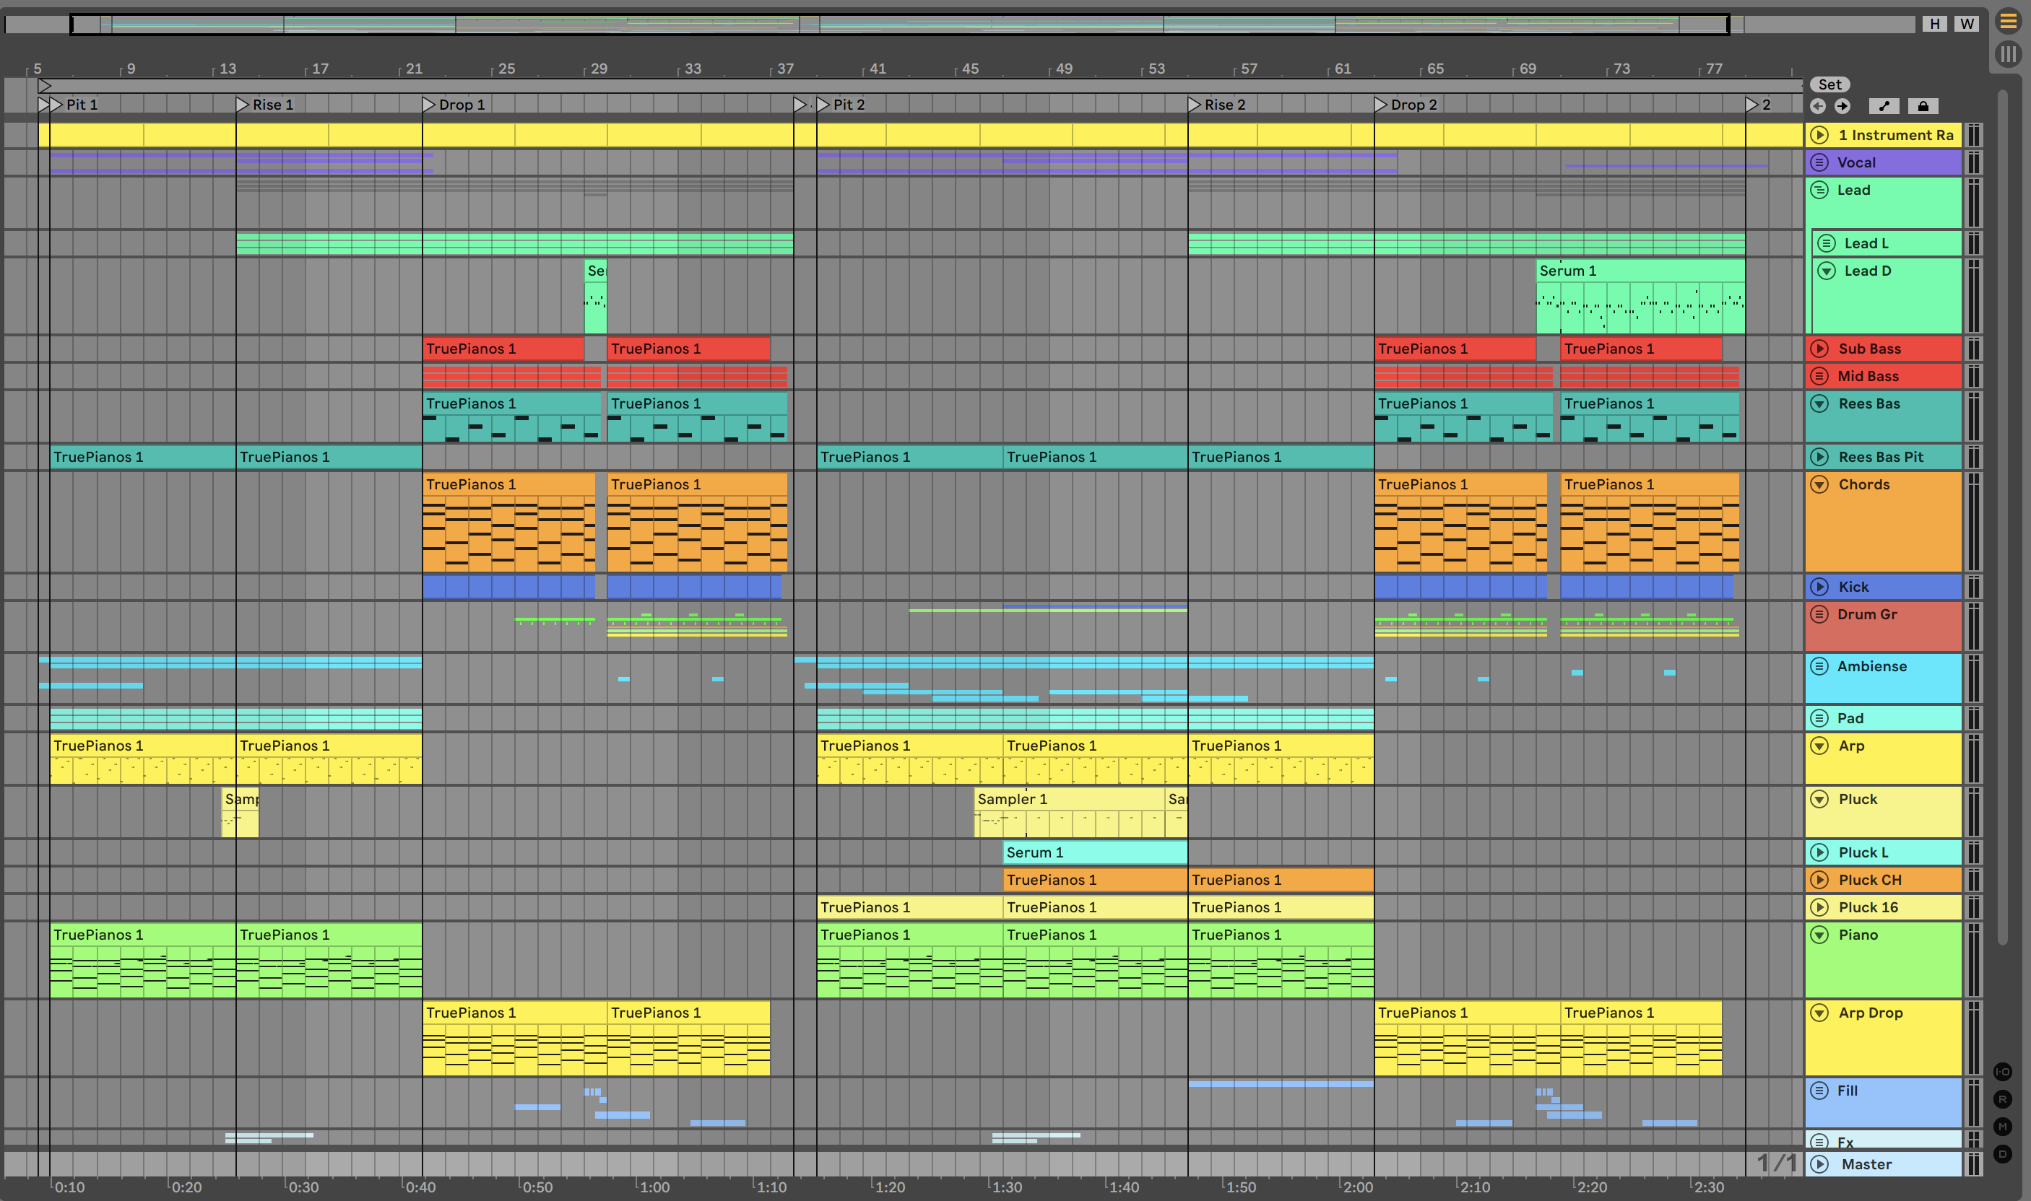Unfold the Vocal group track icon
2031x1201 pixels.
[1819, 162]
